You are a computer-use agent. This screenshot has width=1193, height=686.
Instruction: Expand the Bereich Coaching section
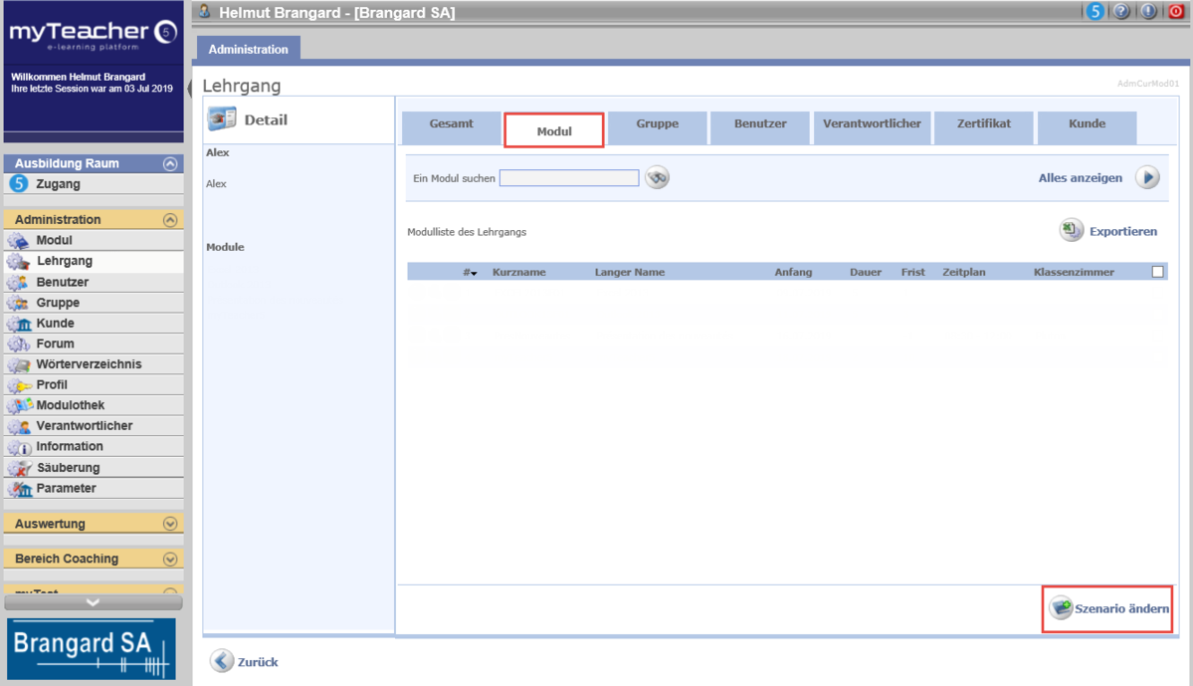click(170, 559)
